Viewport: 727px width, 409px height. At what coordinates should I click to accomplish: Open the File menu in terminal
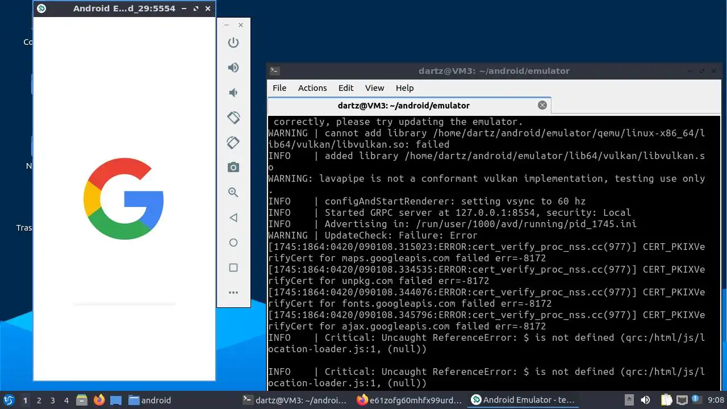pyautogui.click(x=279, y=88)
